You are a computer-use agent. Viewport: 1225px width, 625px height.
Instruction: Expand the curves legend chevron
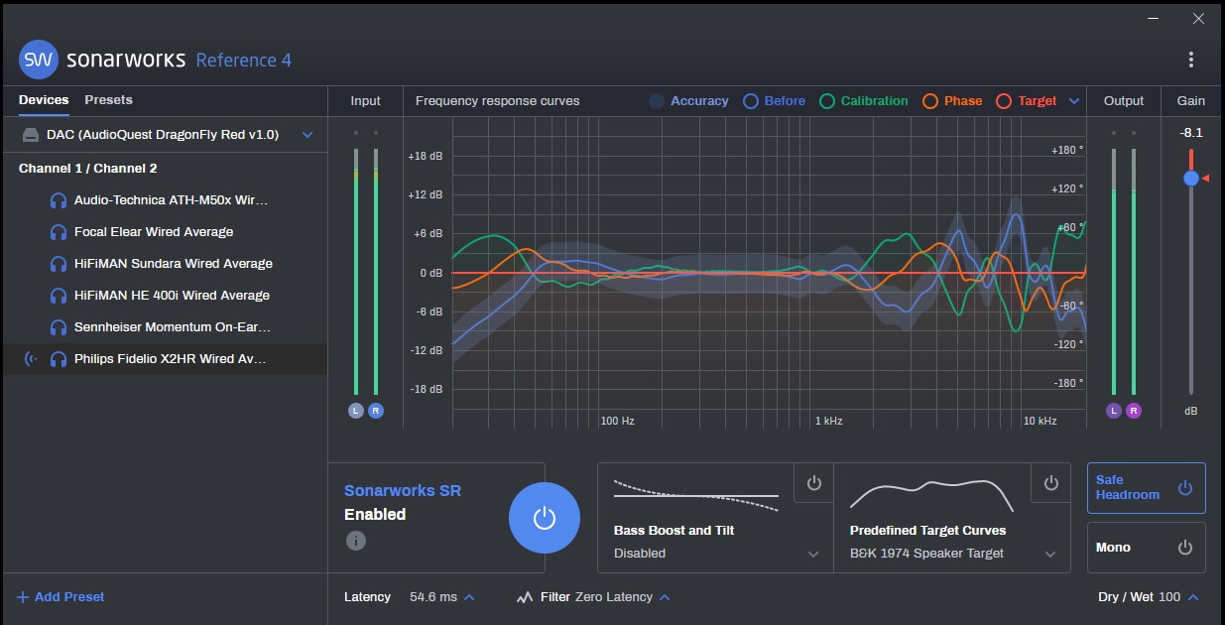click(1074, 101)
